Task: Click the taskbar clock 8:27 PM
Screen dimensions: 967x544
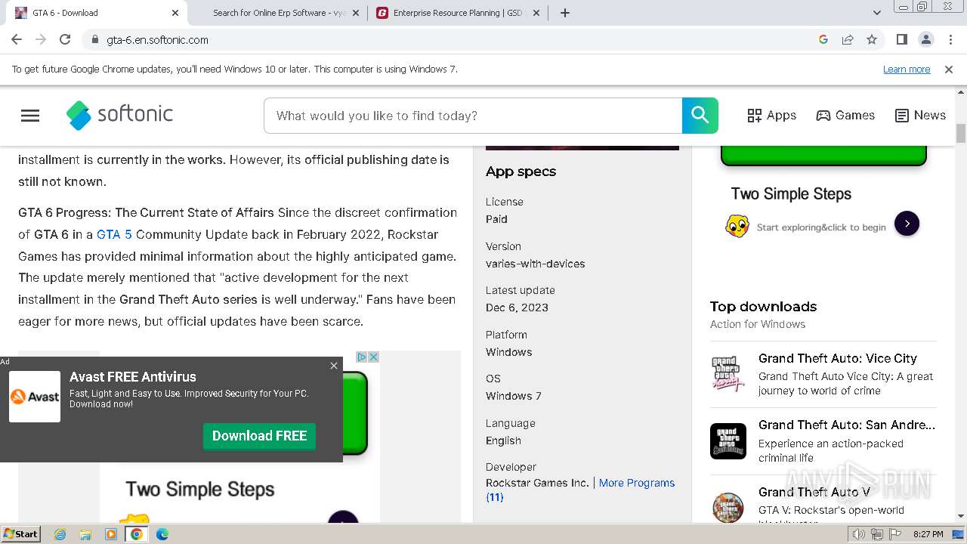Action: click(928, 534)
